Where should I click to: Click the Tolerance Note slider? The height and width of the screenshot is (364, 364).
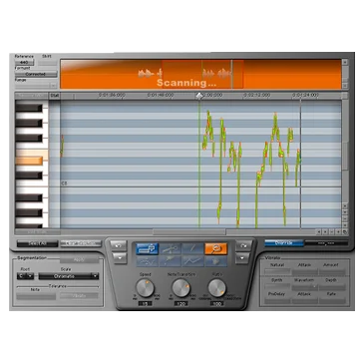[36, 296]
